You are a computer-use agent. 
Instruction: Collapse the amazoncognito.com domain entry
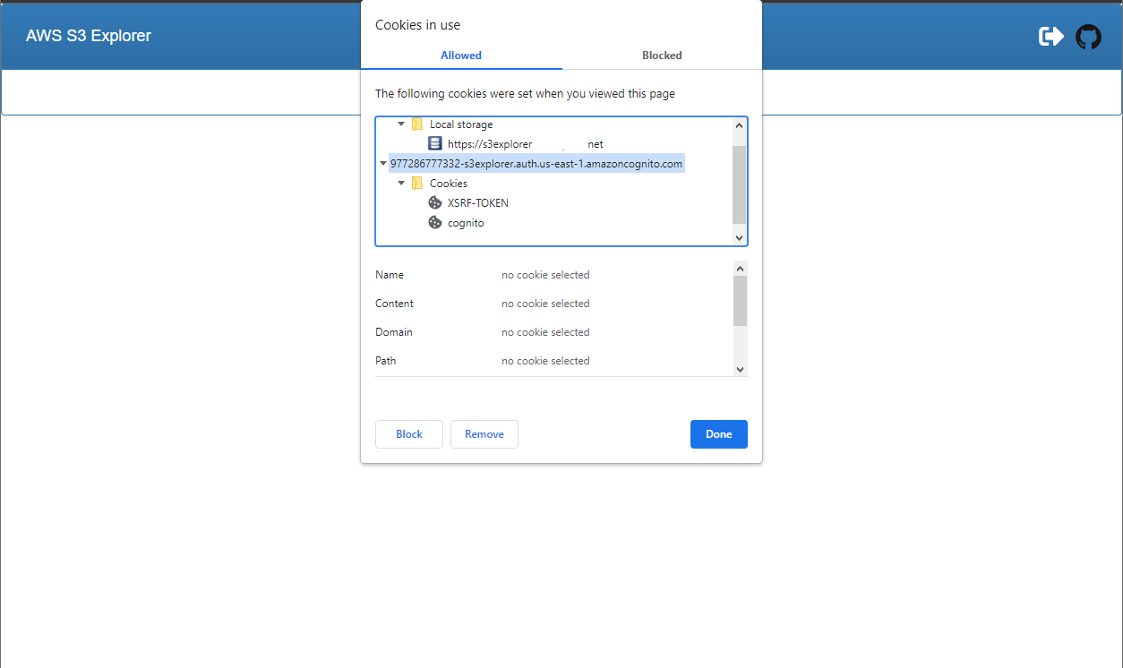coord(383,163)
